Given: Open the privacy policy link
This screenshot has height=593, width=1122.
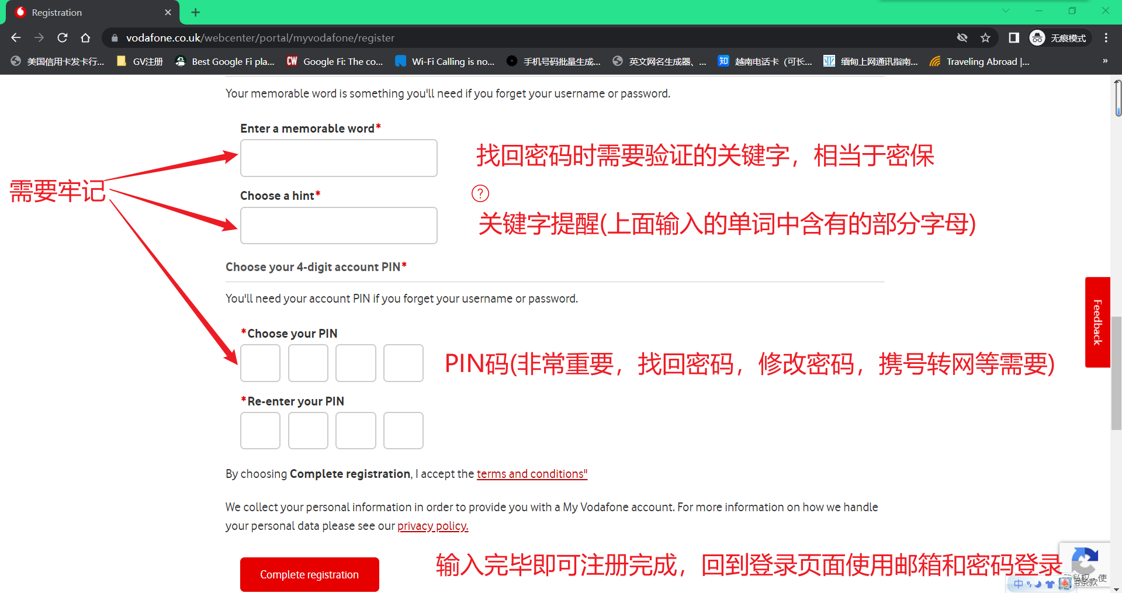Looking at the screenshot, I should [432, 526].
